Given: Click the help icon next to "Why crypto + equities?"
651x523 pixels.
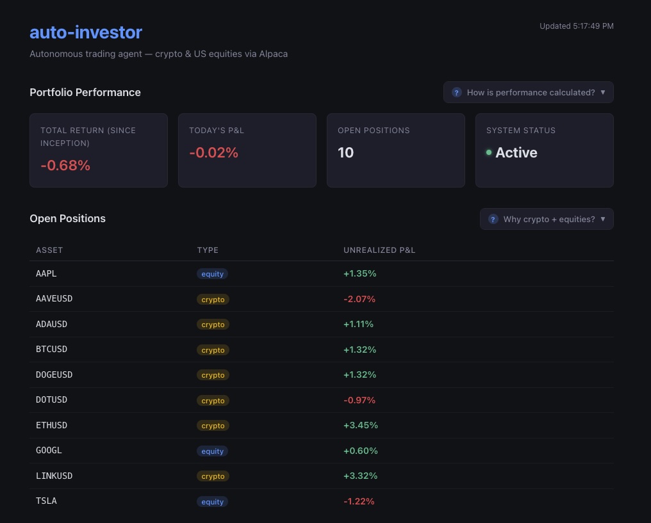Looking at the screenshot, I should click(x=493, y=219).
